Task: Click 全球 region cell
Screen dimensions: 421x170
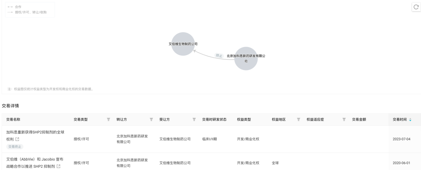Action: pyautogui.click(x=275, y=163)
